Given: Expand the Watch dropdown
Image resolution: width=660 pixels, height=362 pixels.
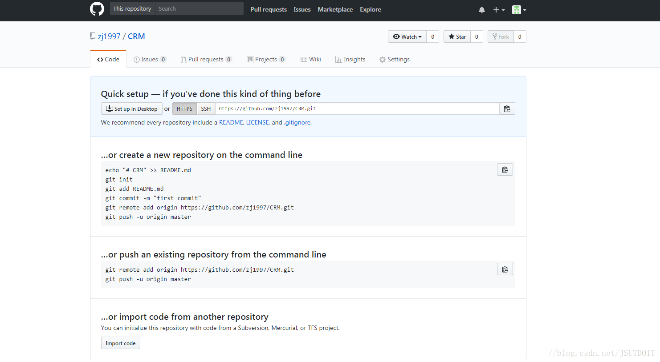Looking at the screenshot, I should pyautogui.click(x=407, y=36).
